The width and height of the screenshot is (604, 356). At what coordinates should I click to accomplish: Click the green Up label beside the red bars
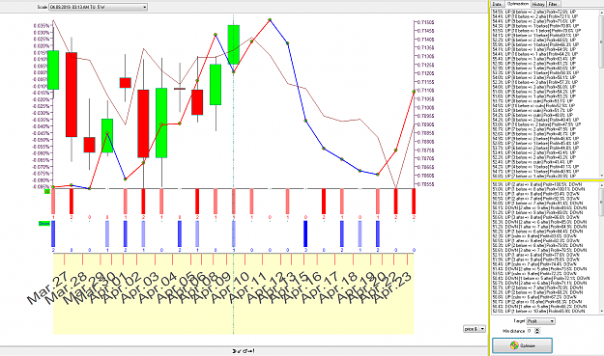(47, 191)
